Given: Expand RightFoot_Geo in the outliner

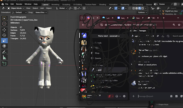Looking at the screenshot, I should 160,11.
